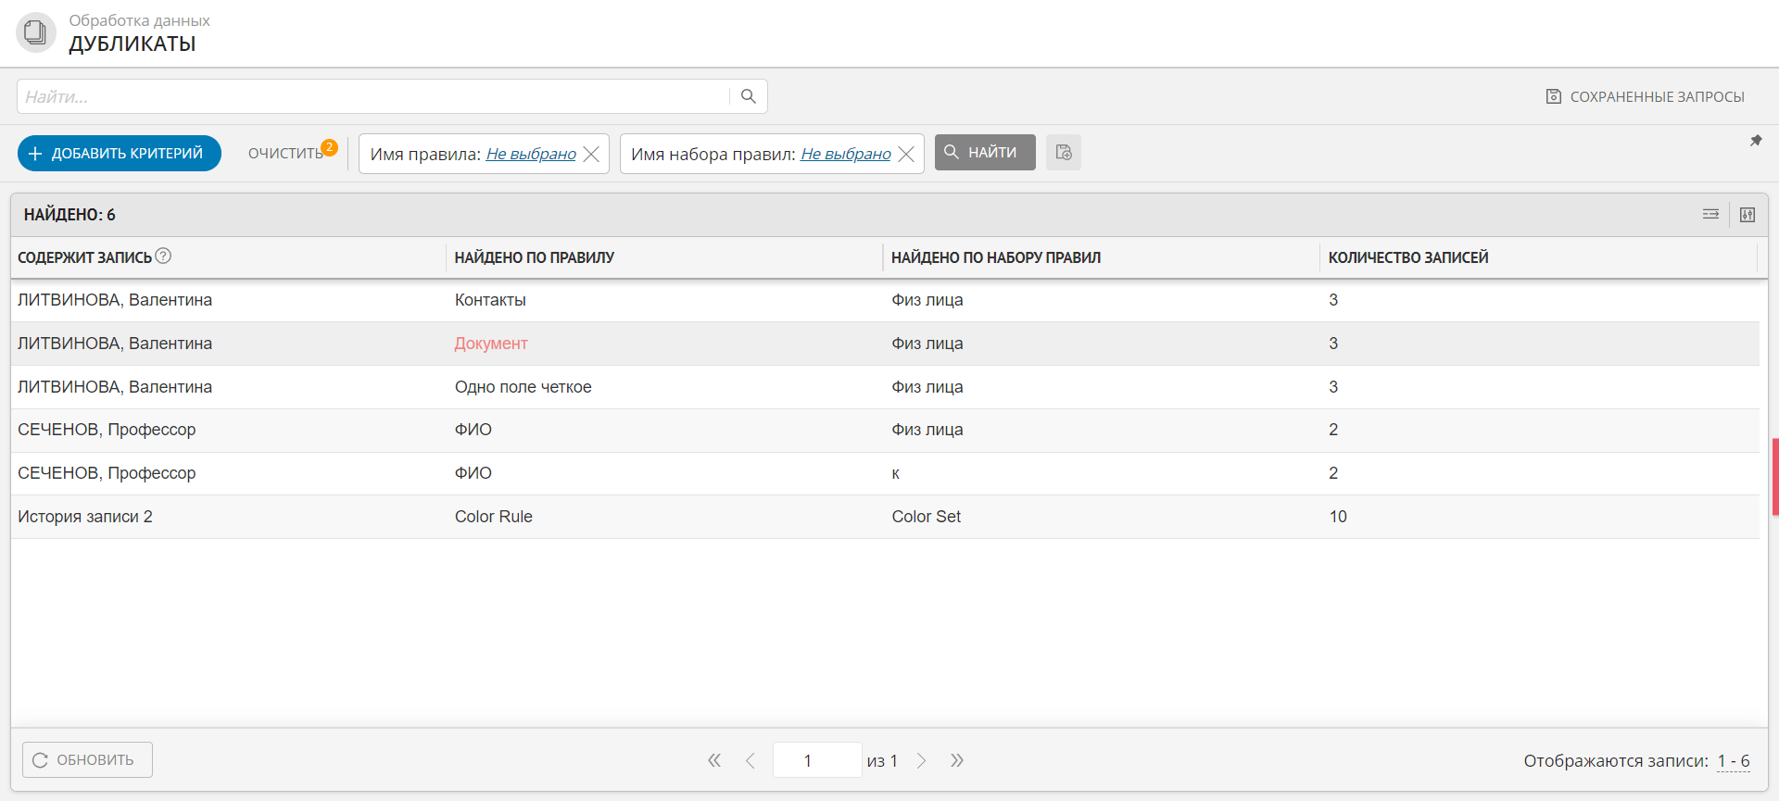Go to the last page of results
This screenshot has width=1779, height=801.
[x=957, y=760]
